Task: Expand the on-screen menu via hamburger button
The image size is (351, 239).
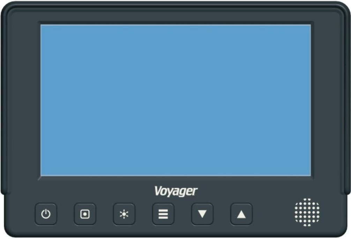Action: click(163, 214)
